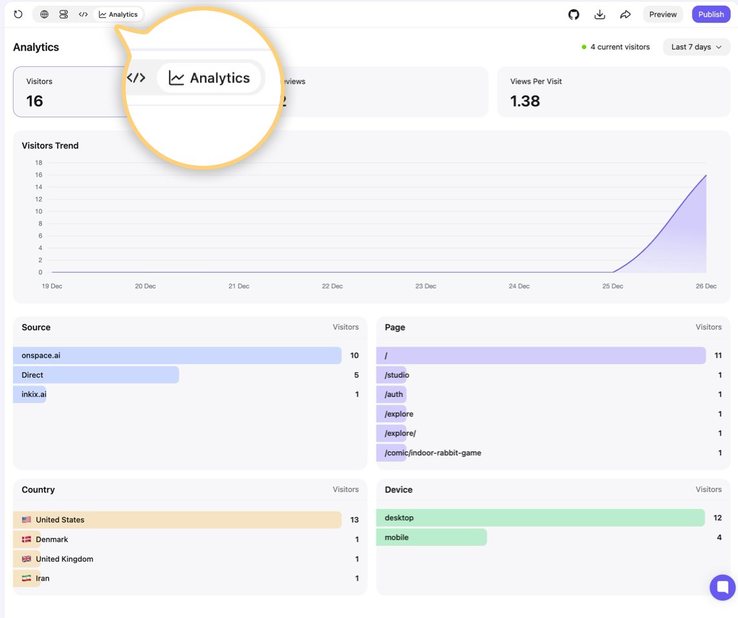Click the Preview button

(663, 14)
